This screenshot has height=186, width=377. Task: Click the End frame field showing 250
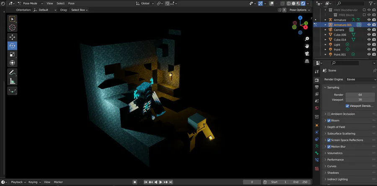pos(300,182)
